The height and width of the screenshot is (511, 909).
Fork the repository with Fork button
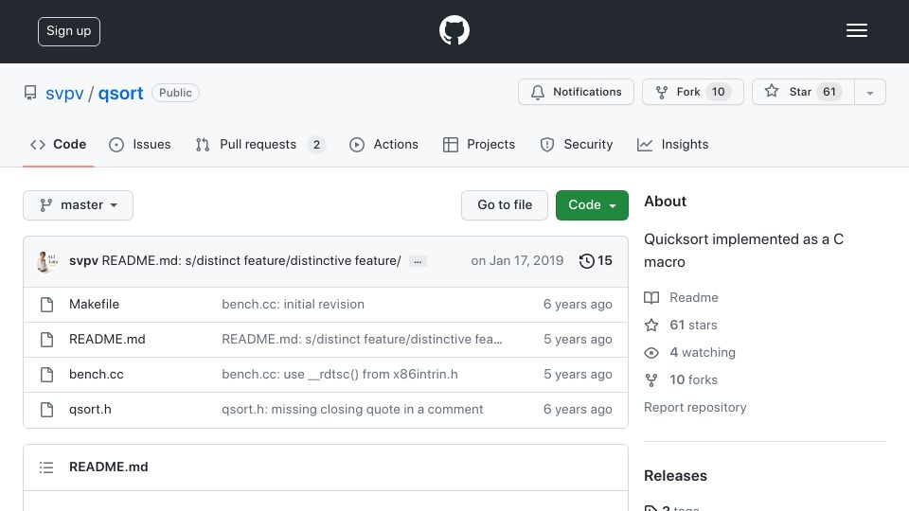[693, 92]
